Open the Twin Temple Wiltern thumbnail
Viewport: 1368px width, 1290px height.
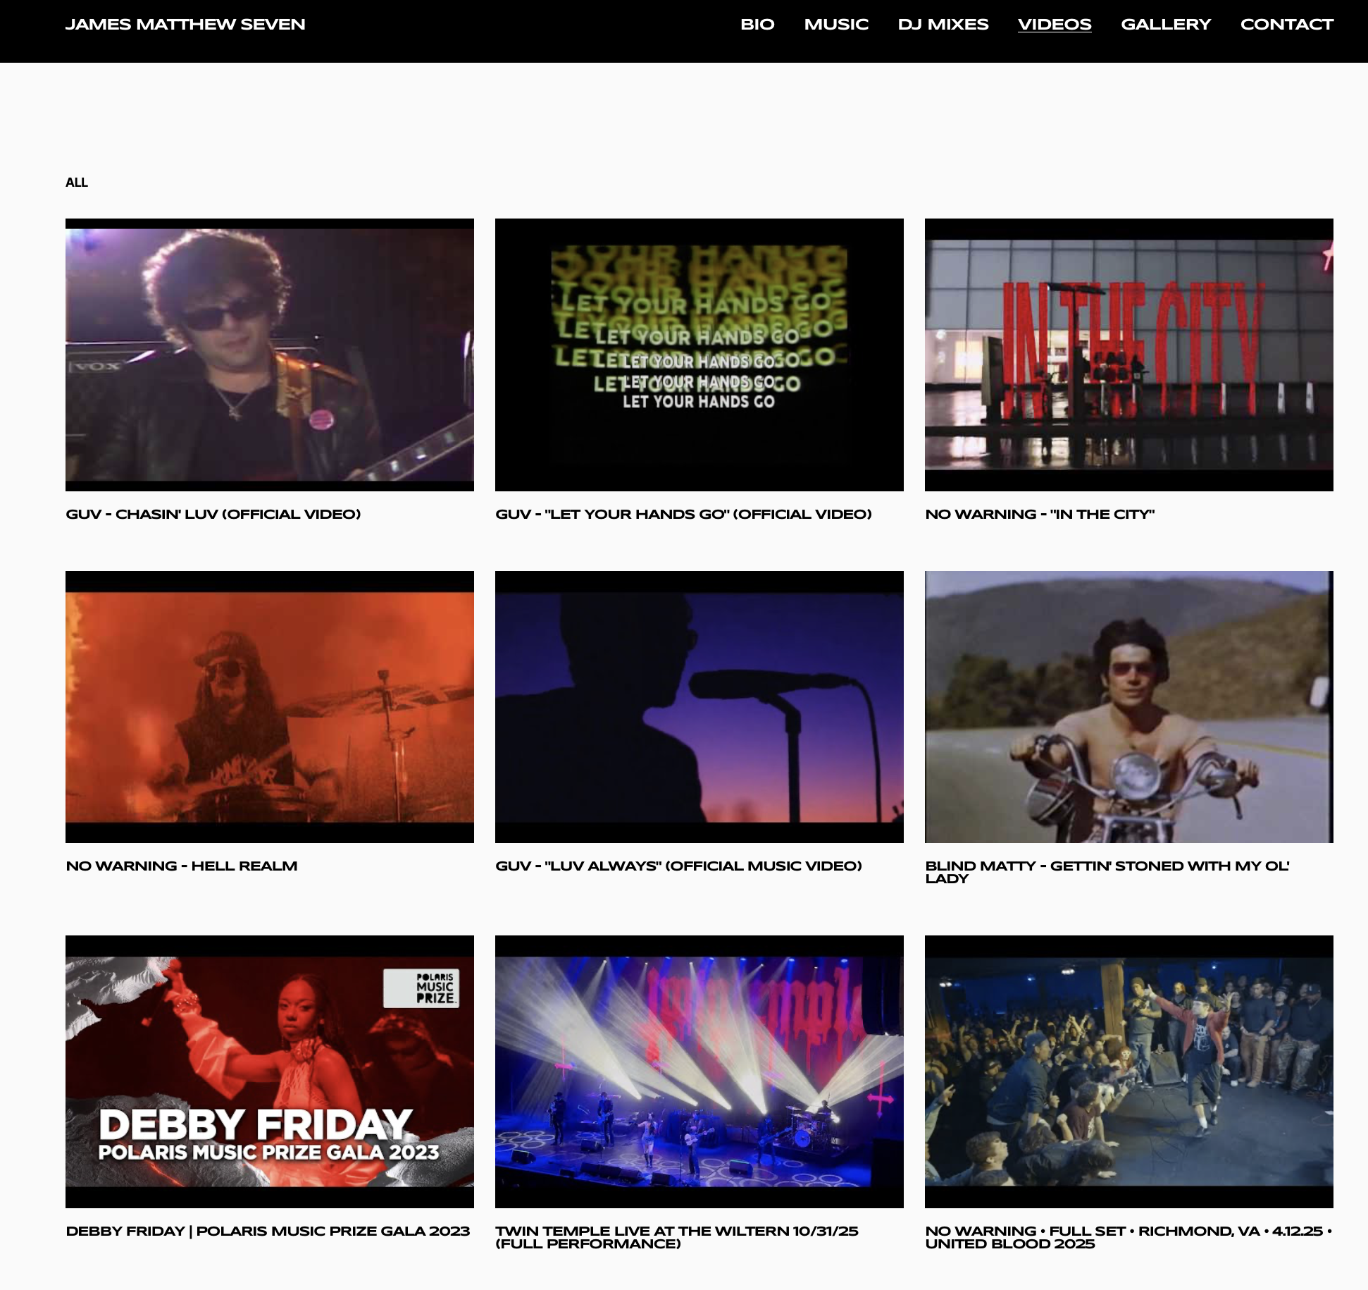click(x=699, y=1071)
